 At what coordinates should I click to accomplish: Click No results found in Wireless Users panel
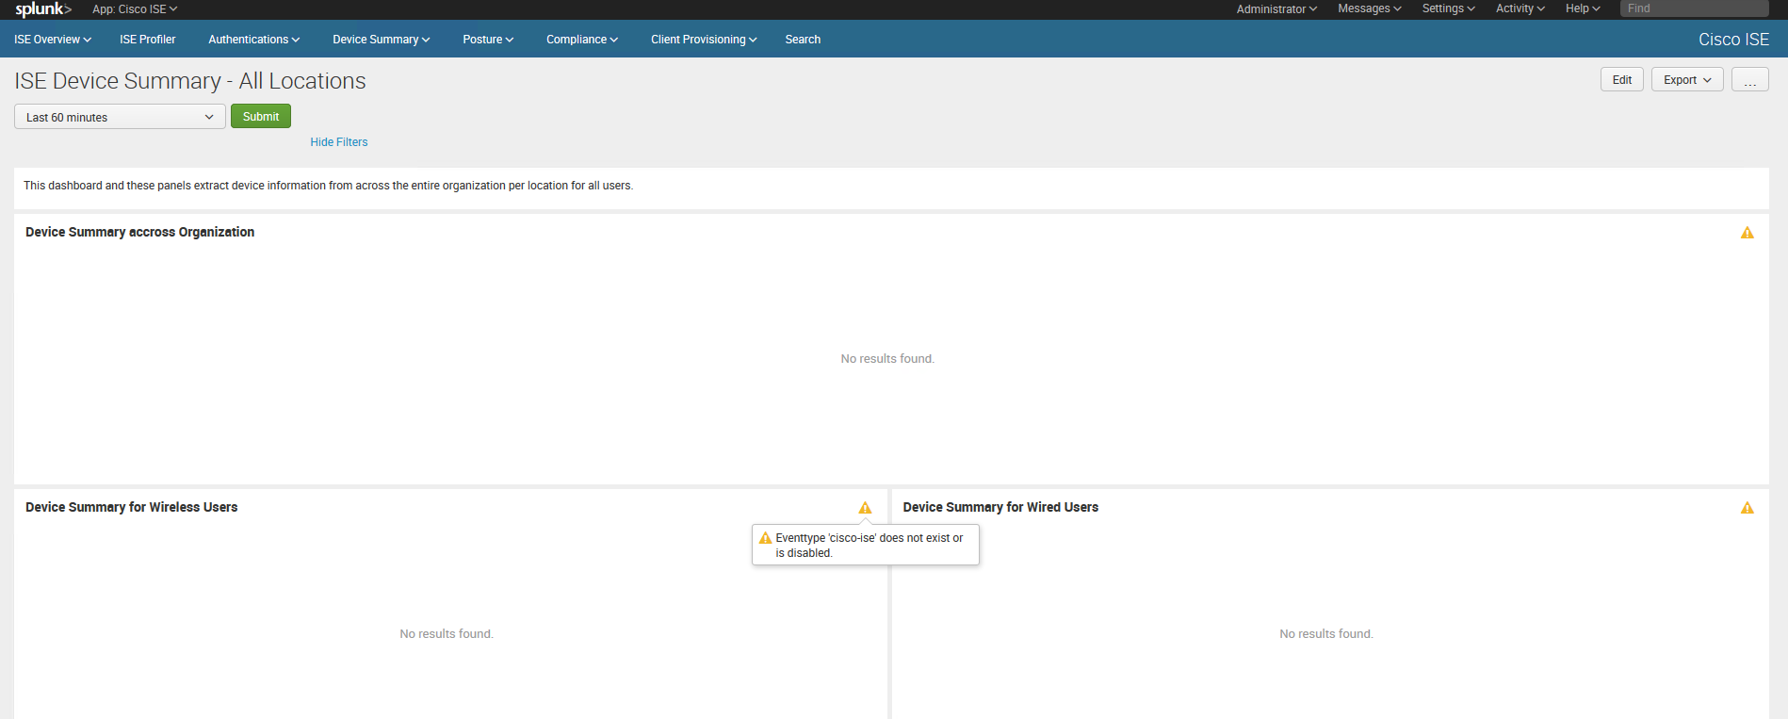tap(447, 634)
